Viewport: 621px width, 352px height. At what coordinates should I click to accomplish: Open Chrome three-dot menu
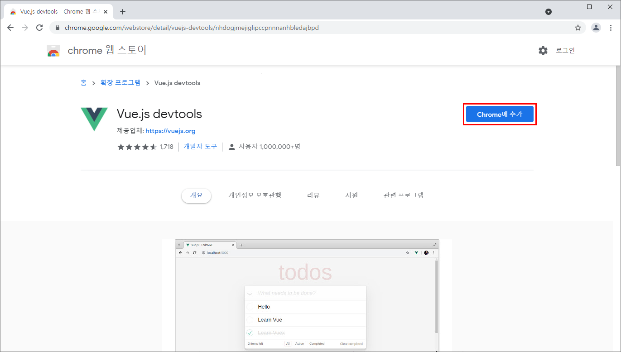click(x=611, y=28)
